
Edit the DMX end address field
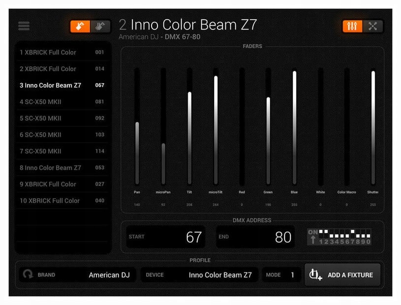click(255, 237)
